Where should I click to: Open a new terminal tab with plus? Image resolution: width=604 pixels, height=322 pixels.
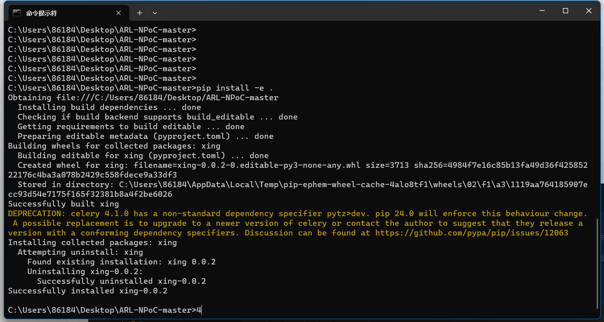click(x=140, y=13)
